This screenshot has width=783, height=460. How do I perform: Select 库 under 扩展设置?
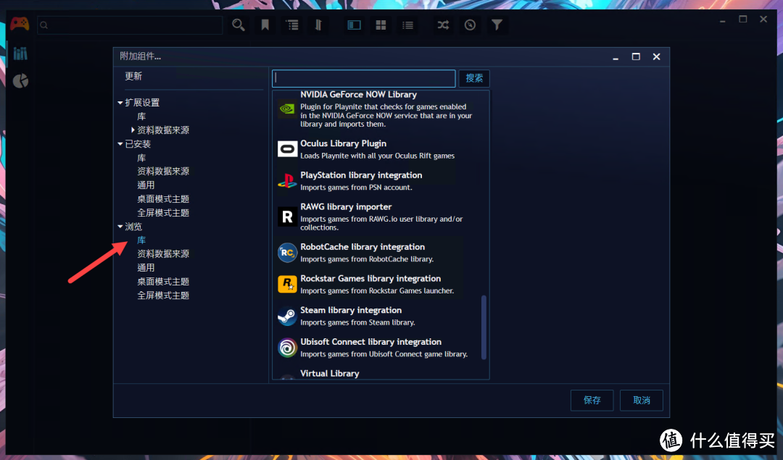pos(142,116)
